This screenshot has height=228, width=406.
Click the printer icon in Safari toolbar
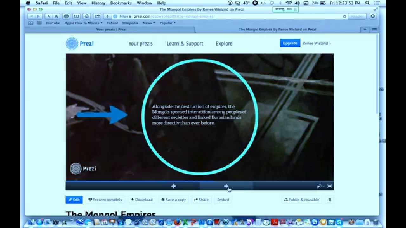pyautogui.click(x=66, y=16)
